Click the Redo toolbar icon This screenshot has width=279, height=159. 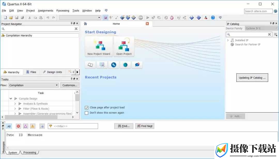pos(53,18)
